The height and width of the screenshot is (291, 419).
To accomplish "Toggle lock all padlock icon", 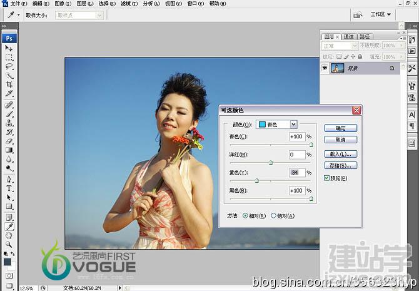I will 360,56.
